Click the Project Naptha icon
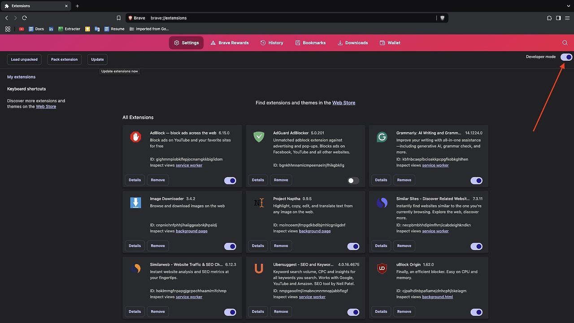This screenshot has height=323, width=574. [259, 203]
